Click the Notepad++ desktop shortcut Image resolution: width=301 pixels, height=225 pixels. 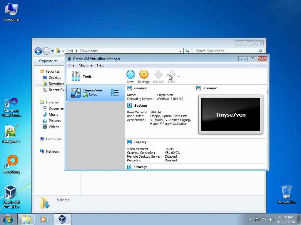(11, 134)
